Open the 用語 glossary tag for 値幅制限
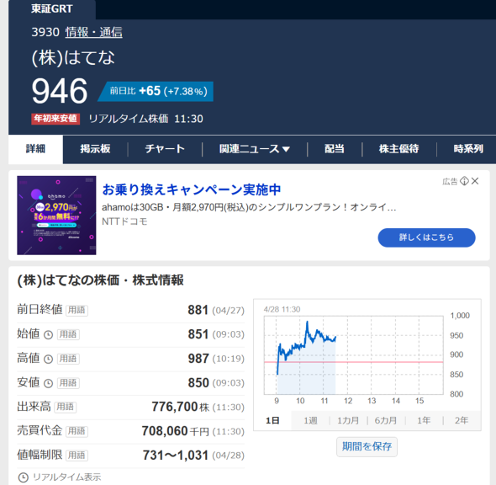This screenshot has width=496, height=485. pos(77,456)
